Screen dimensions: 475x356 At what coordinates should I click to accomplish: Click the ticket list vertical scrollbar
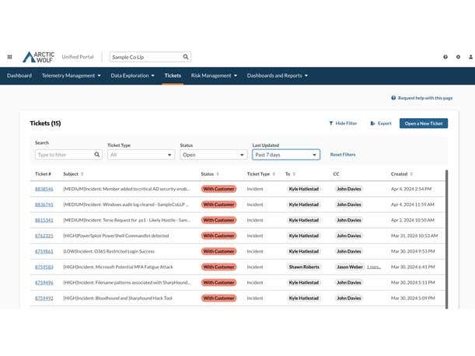(446, 233)
